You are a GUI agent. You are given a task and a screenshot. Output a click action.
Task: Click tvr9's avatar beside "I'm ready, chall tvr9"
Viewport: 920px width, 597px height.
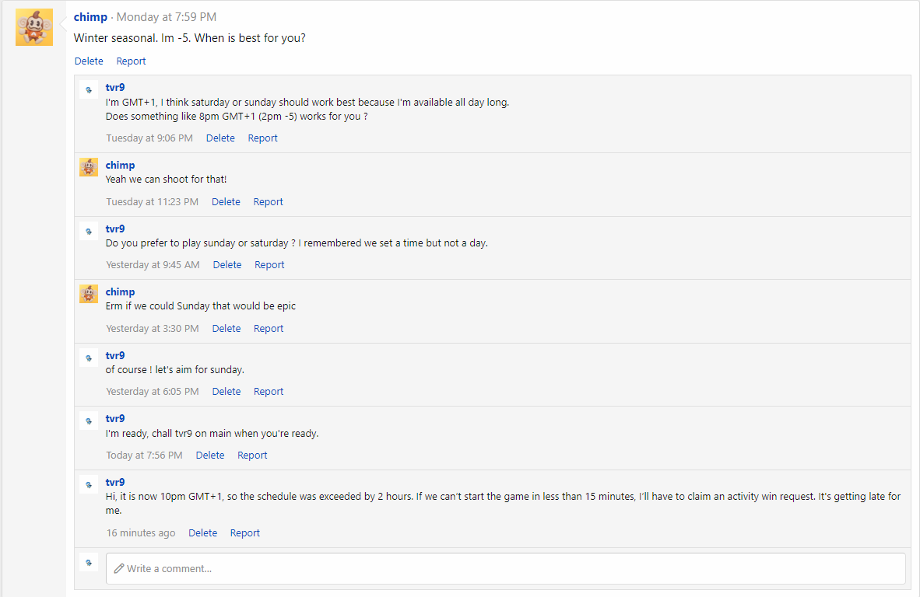tap(89, 421)
